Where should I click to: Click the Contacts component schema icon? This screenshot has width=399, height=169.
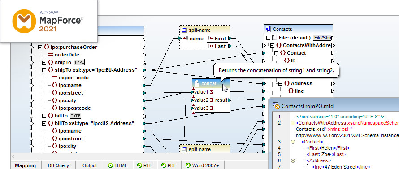tap(269, 29)
